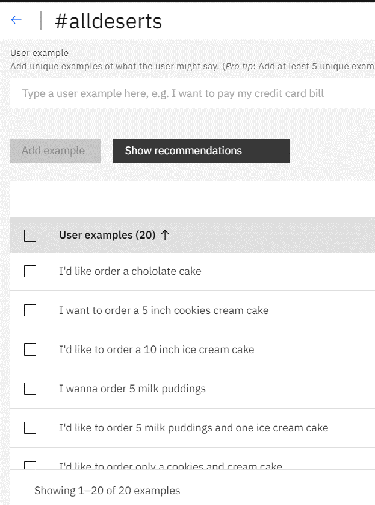Click the User examples (20) column header
The height and width of the screenshot is (505, 375).
click(x=107, y=235)
